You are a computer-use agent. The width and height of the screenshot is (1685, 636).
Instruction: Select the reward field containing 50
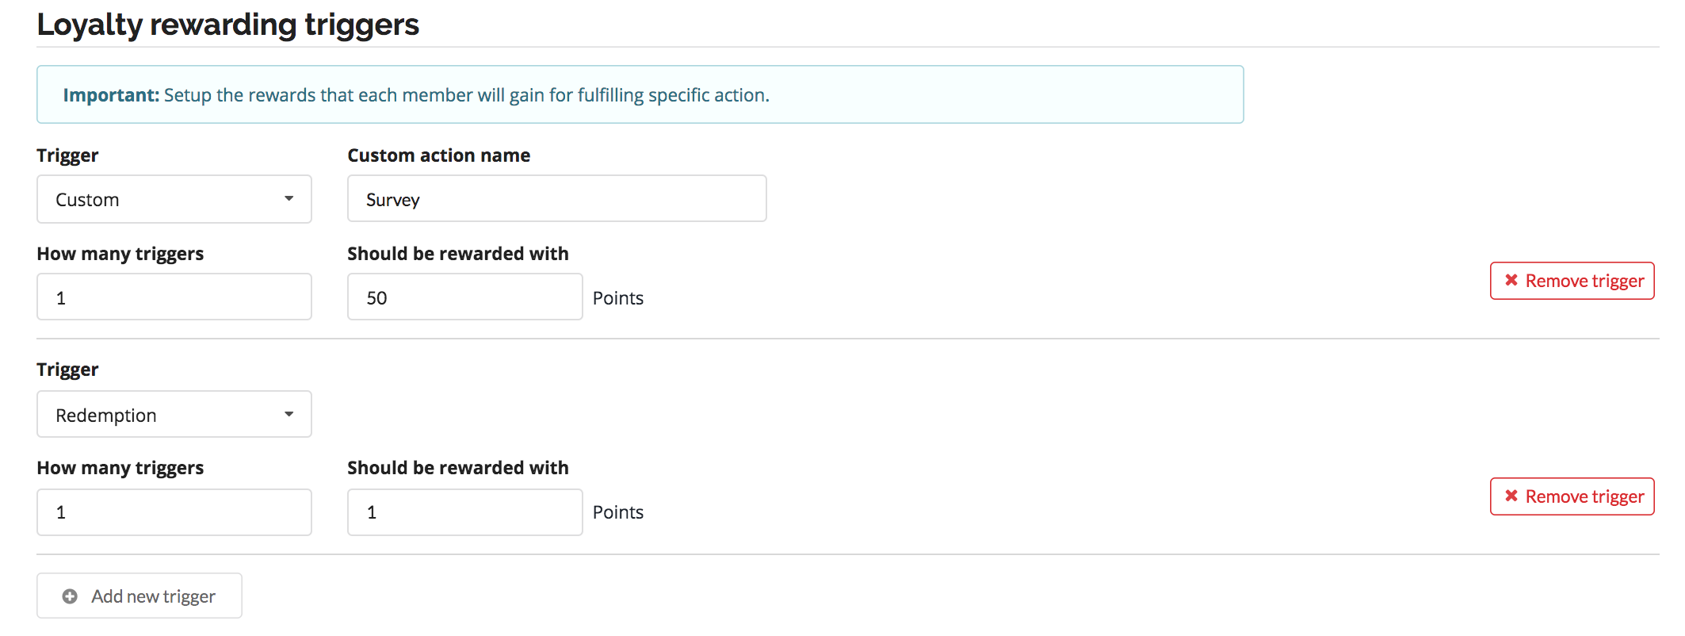[464, 297]
